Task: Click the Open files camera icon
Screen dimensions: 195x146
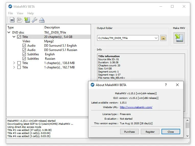Action: (x=12, y=20)
